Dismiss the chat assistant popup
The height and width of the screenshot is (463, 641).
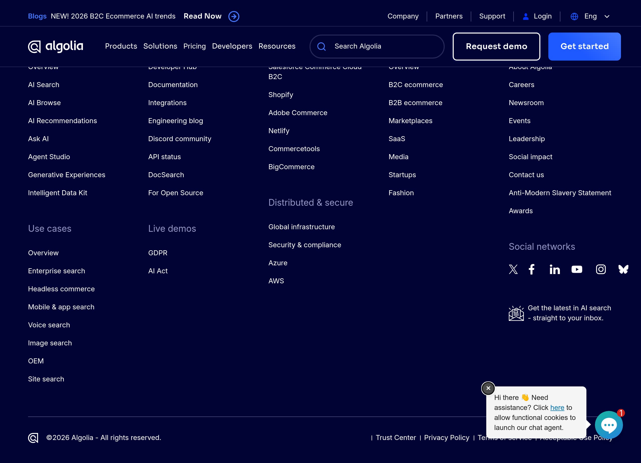tap(488, 388)
